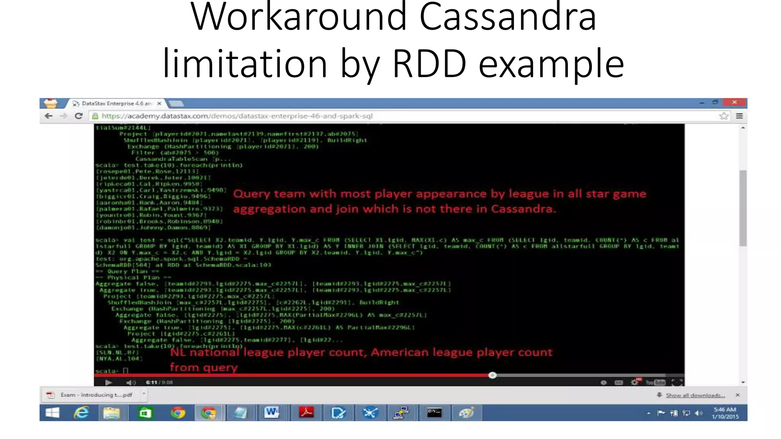
Task: Open a new browser tab
Action: (176, 103)
